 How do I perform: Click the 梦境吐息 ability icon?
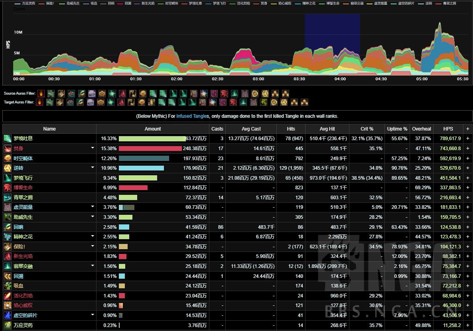point(8,139)
